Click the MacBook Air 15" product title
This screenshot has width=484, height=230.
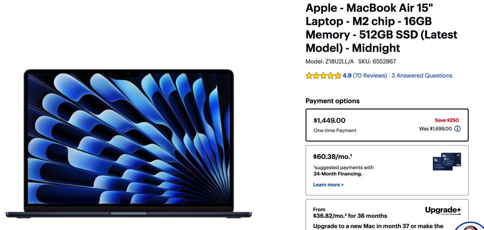tap(381, 28)
